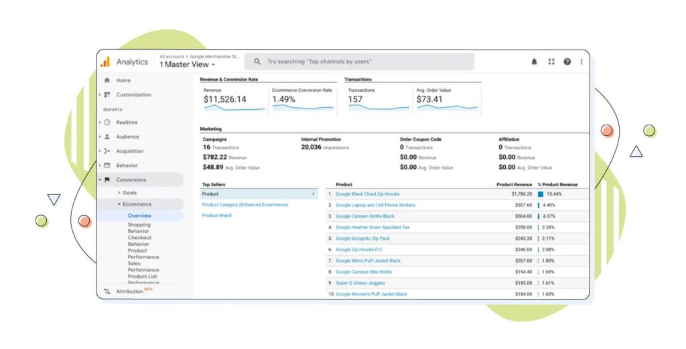Open the notifications bell
The height and width of the screenshot is (349, 686).
tap(534, 62)
